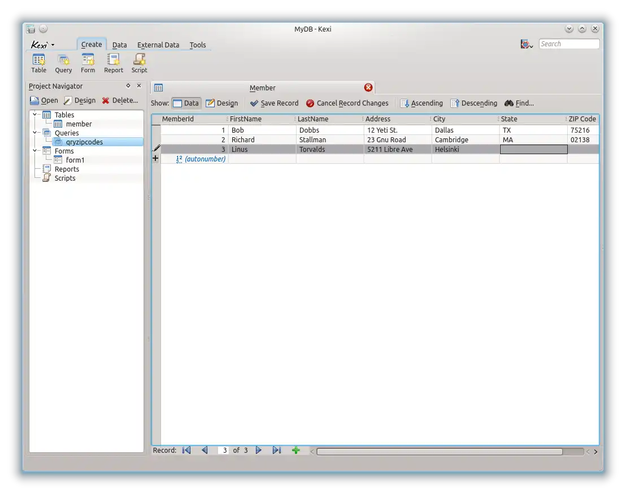The height and width of the screenshot is (494, 626).
Task: Open the Tools tab
Action: 198,45
